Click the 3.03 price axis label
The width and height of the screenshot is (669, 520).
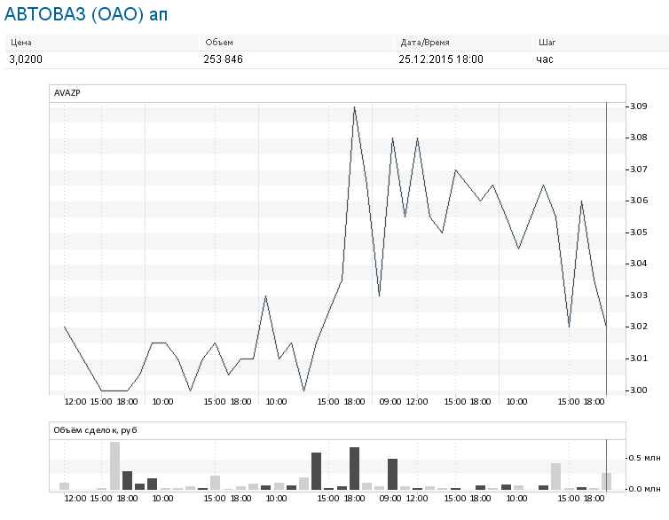pos(639,295)
